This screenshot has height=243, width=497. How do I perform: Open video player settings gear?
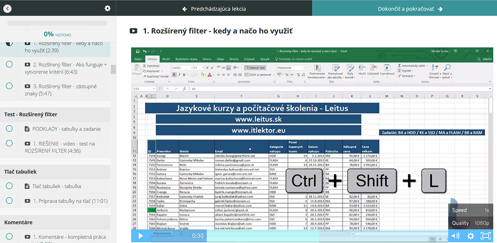pyautogui.click(x=470, y=236)
